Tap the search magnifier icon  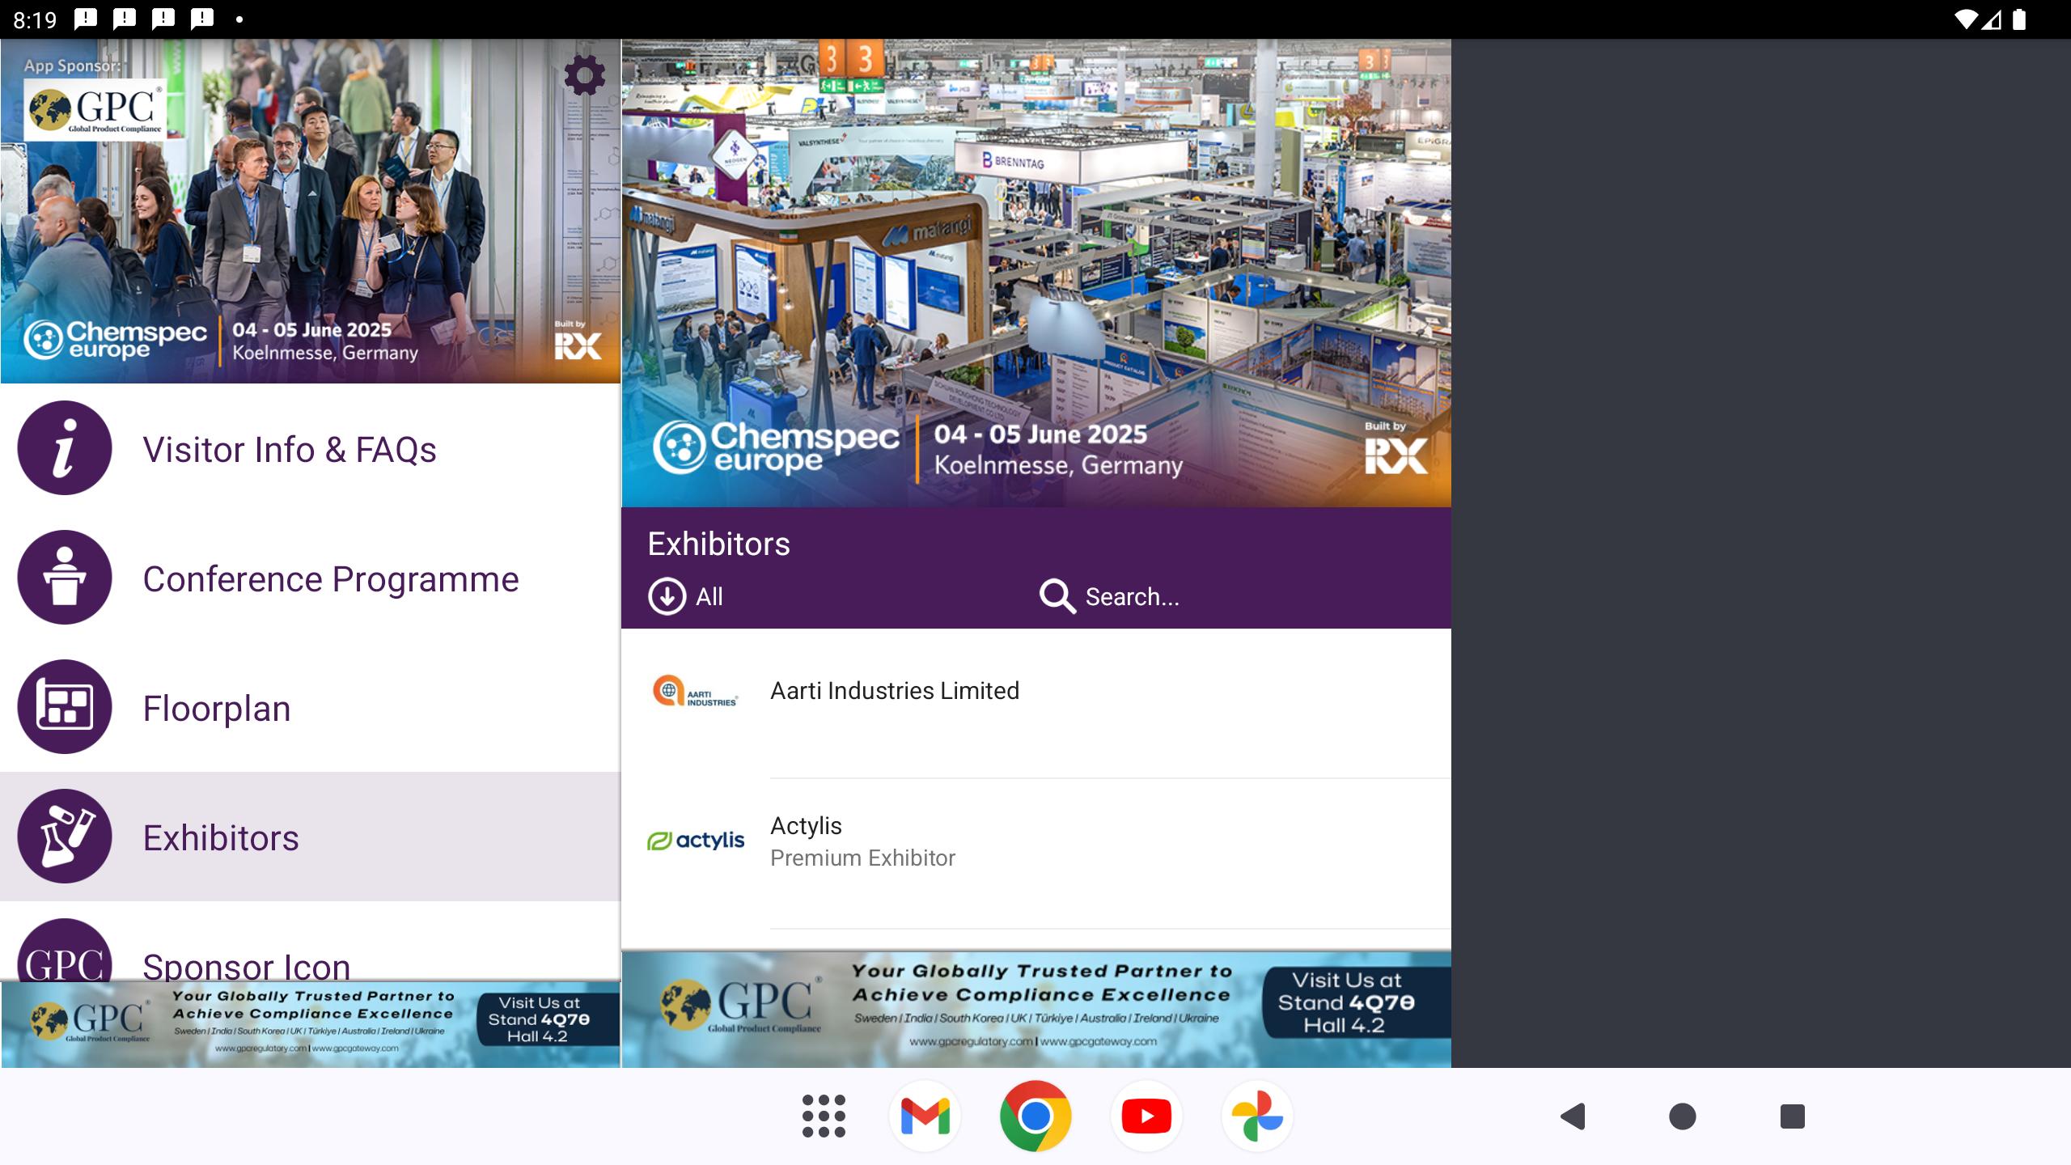click(1057, 596)
